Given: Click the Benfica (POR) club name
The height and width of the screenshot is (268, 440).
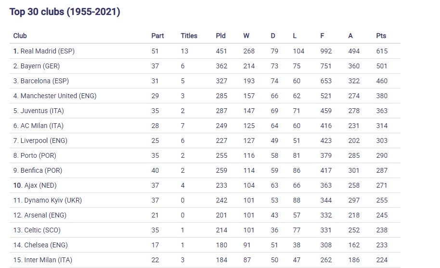Looking at the screenshot, I should 41,170.
